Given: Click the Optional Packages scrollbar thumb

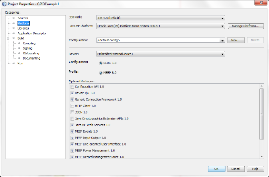Looking at the screenshot, I should click(261, 114).
